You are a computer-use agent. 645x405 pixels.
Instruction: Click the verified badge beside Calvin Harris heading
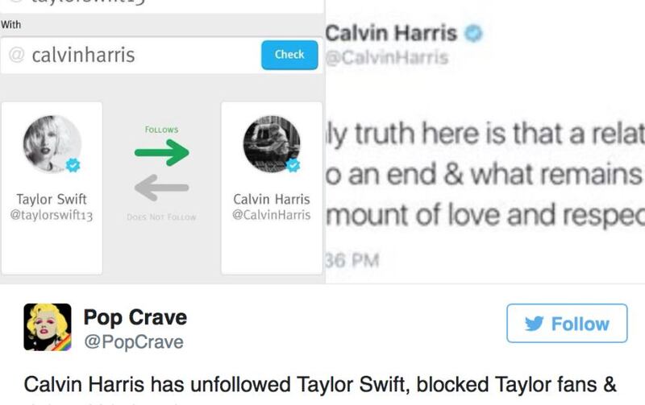(473, 33)
